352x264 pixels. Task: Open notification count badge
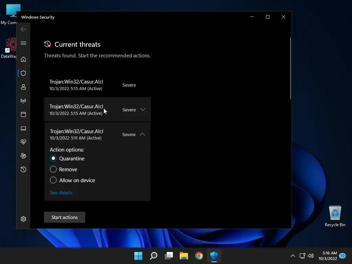[x=343, y=256]
